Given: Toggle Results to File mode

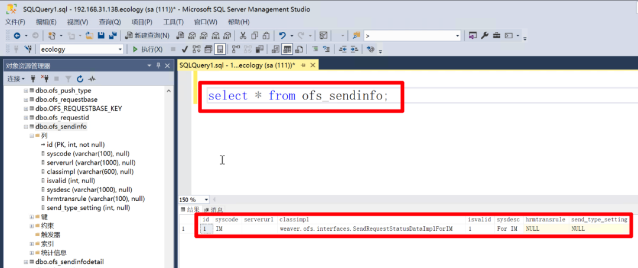Looking at the screenshot, I should 299,49.
